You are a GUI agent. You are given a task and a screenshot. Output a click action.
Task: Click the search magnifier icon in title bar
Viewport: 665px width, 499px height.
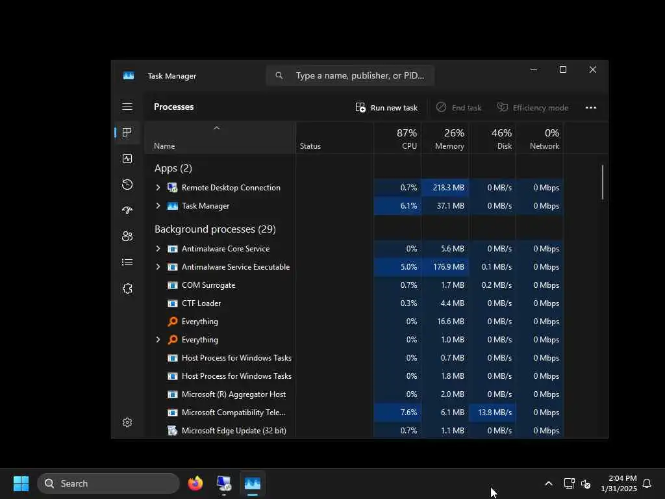(x=279, y=75)
